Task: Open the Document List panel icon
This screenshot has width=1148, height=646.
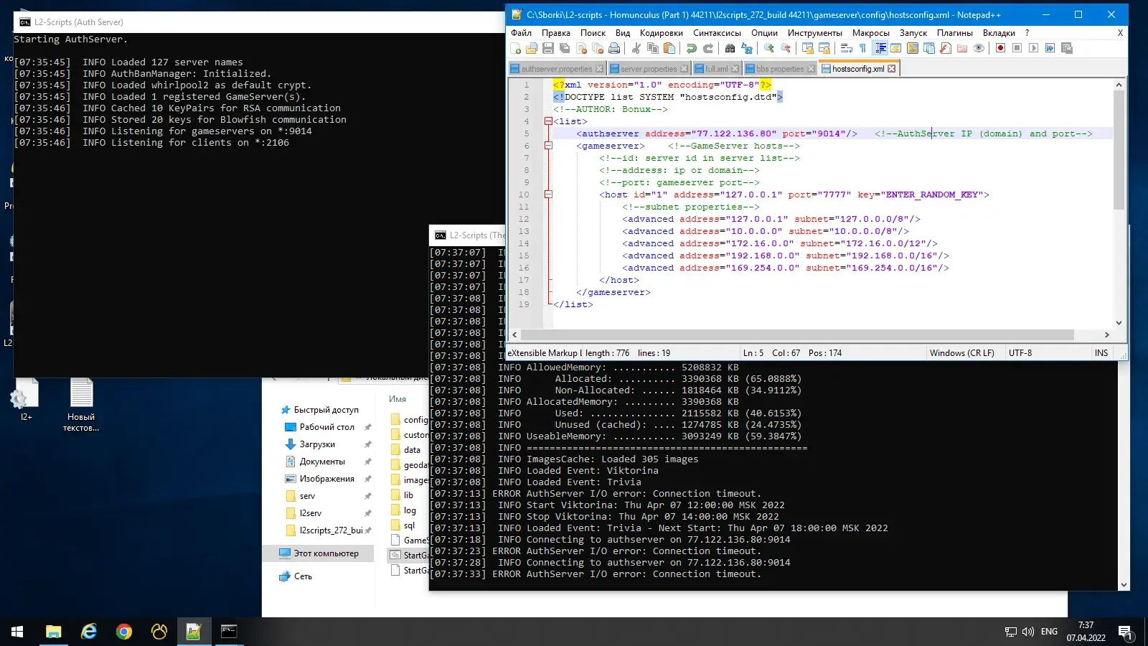Action: 929,48
